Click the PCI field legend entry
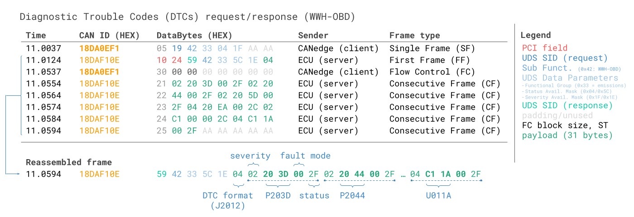The height and width of the screenshot is (217, 634). (x=545, y=47)
